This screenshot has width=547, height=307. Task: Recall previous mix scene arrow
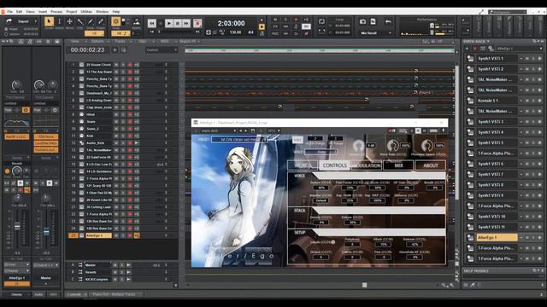tap(388, 21)
